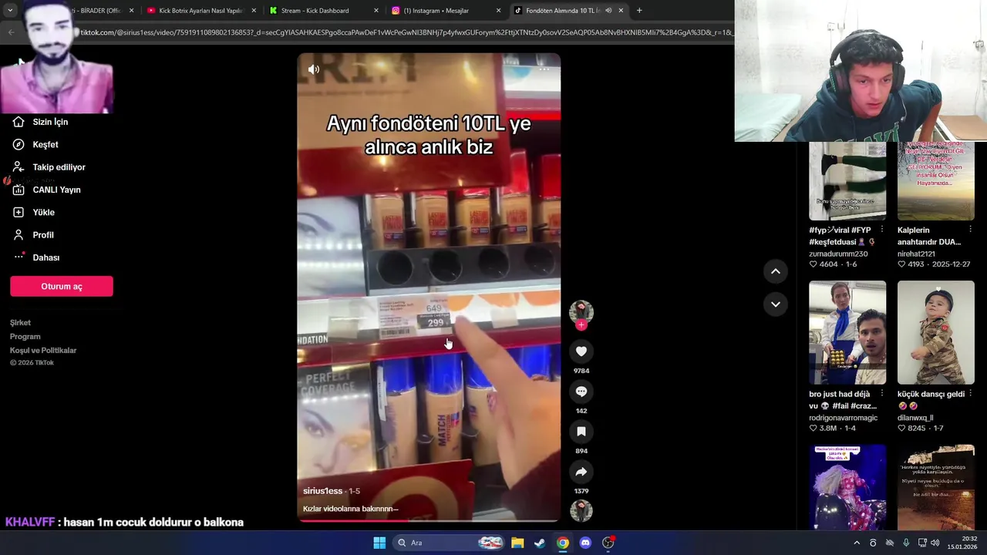Open the microphone tray icon
Viewport: 987px width, 555px height.
coord(906,543)
